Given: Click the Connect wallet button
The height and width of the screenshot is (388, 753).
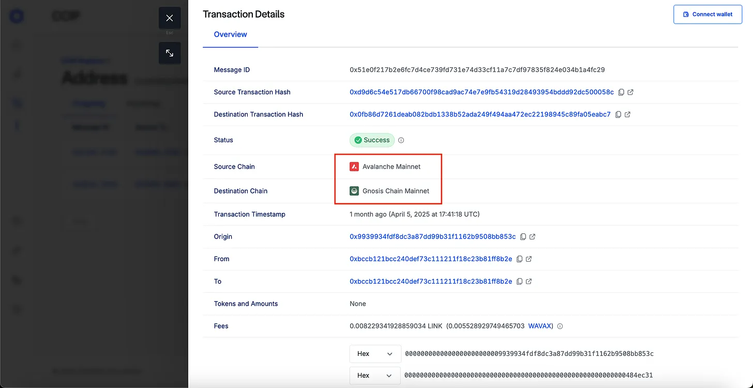Looking at the screenshot, I should coord(707,14).
